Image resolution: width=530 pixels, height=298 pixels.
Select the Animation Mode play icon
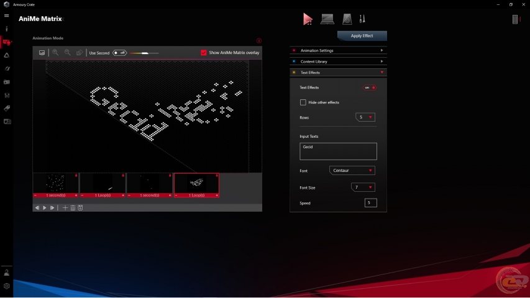pyautogui.click(x=308, y=19)
